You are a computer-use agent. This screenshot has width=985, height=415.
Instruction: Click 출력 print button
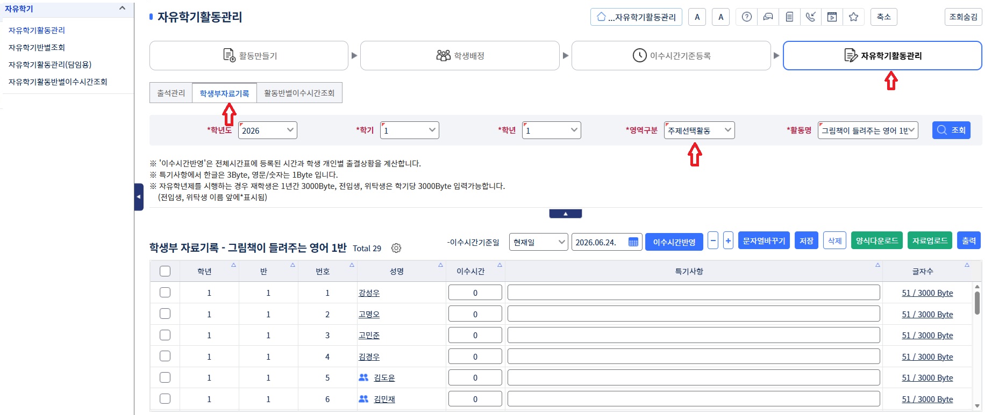tap(969, 241)
